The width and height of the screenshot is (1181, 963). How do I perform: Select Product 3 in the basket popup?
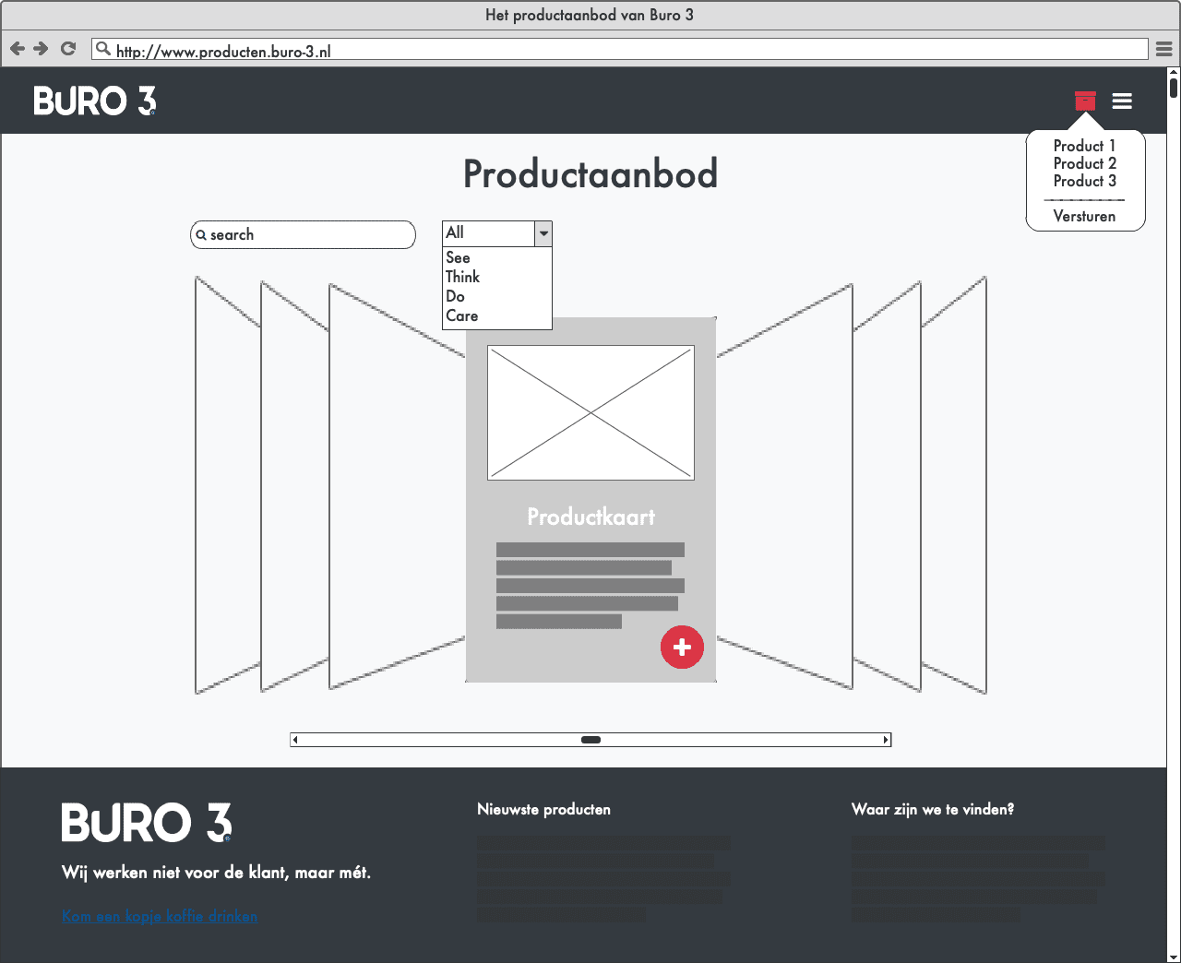1084,181
